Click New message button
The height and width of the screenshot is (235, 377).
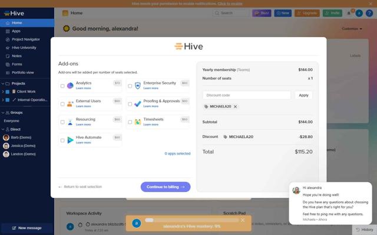27,228
